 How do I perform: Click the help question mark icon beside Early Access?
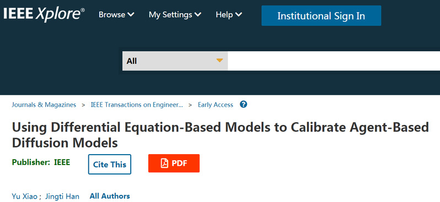click(244, 105)
